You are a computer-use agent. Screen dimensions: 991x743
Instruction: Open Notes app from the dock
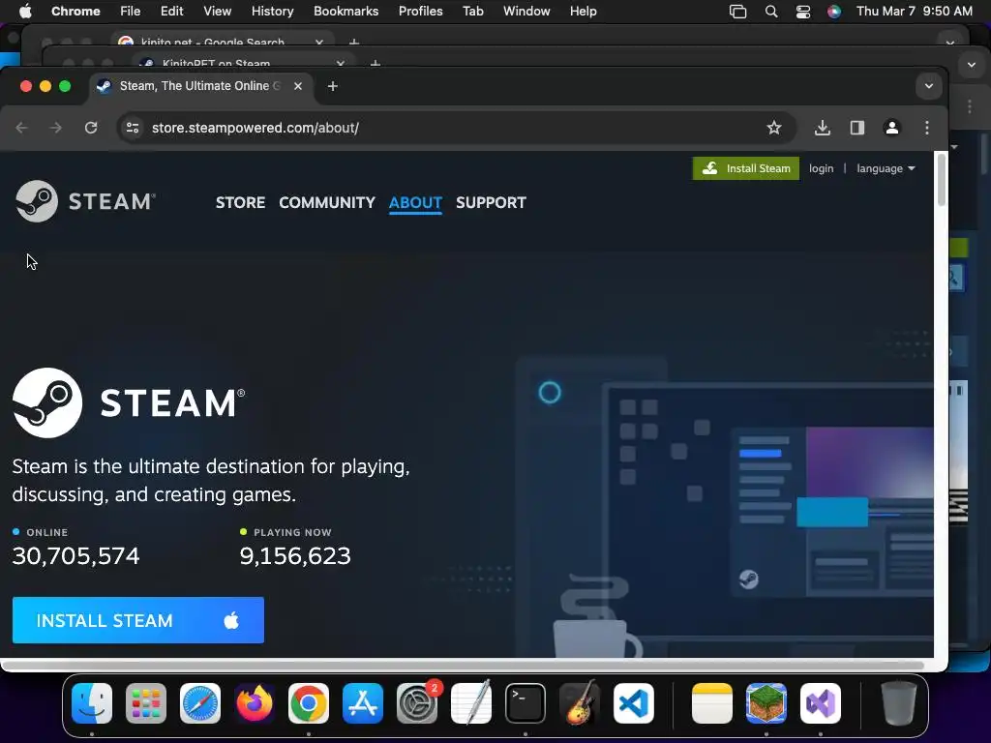tap(712, 703)
